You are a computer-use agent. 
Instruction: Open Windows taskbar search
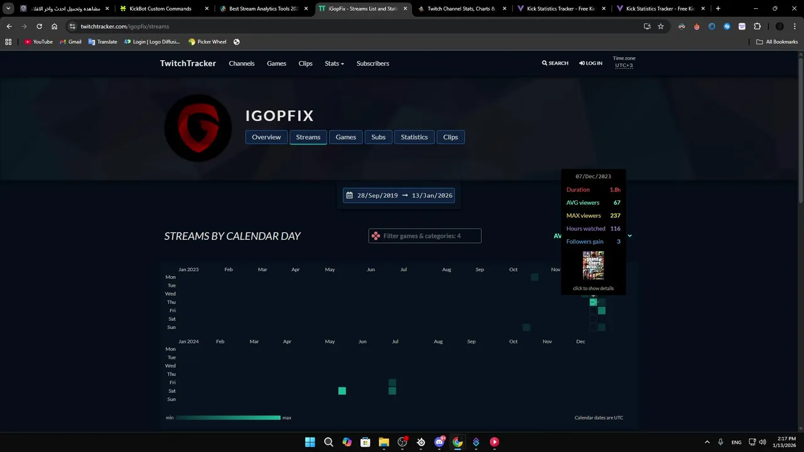tap(329, 442)
